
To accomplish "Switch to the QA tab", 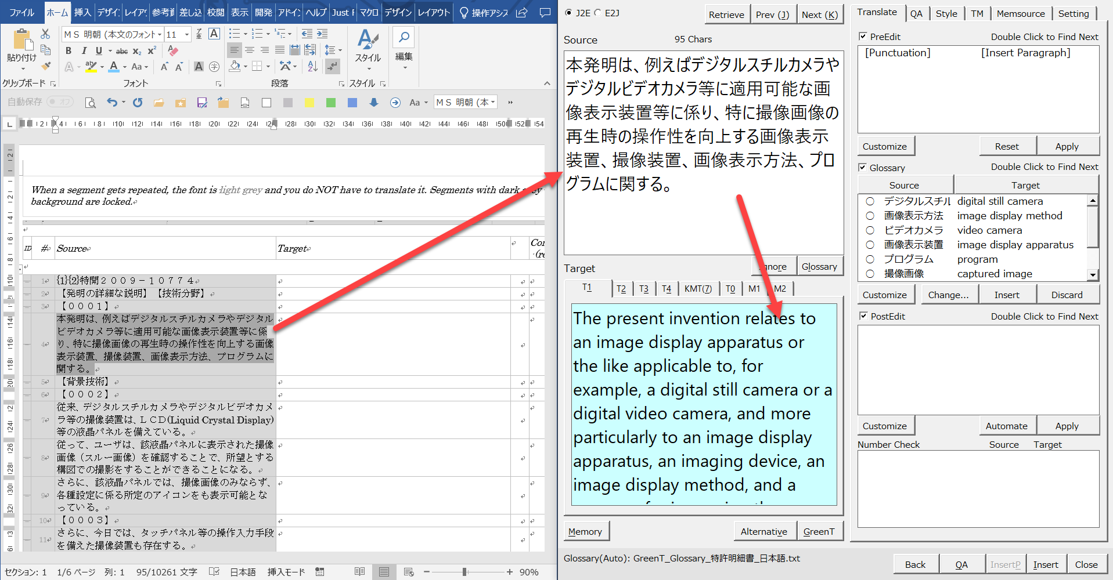I will pos(916,13).
